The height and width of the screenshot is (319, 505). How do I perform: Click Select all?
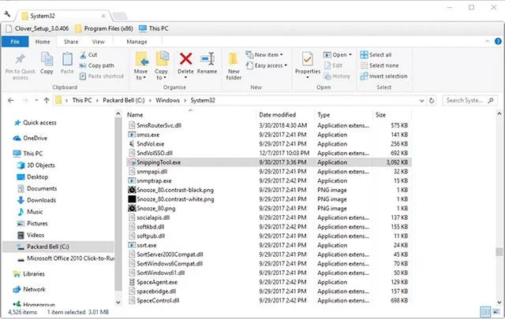(376, 54)
